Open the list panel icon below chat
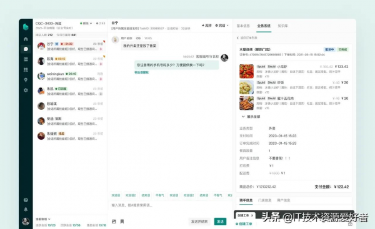Screen dimensions: 375x229 coord(26,59)
